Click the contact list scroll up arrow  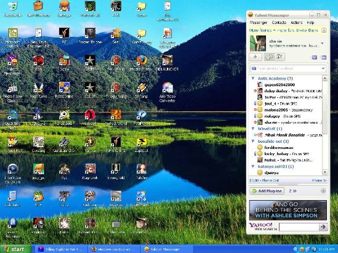click(324, 78)
